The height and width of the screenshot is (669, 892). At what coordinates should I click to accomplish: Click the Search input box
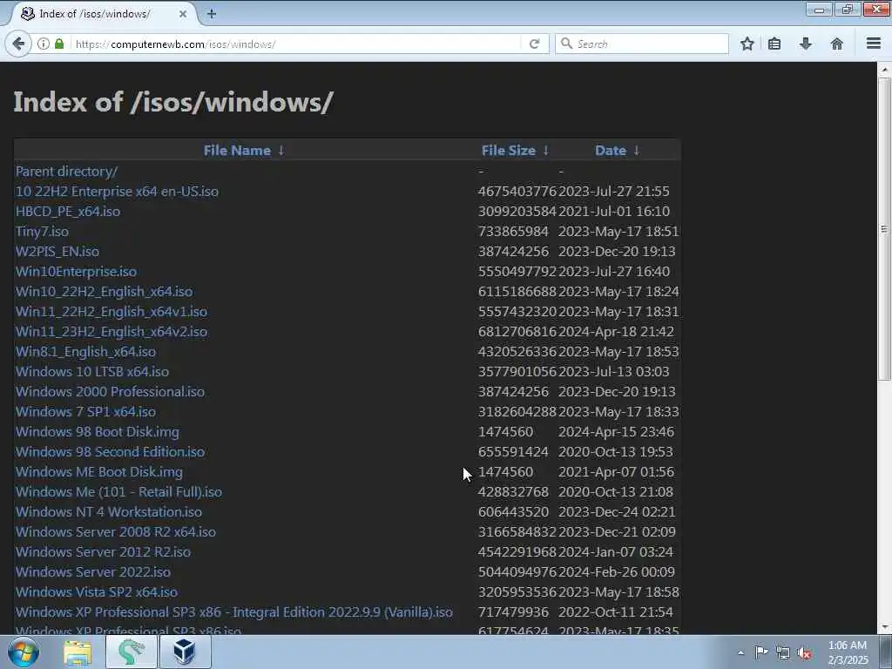click(642, 44)
